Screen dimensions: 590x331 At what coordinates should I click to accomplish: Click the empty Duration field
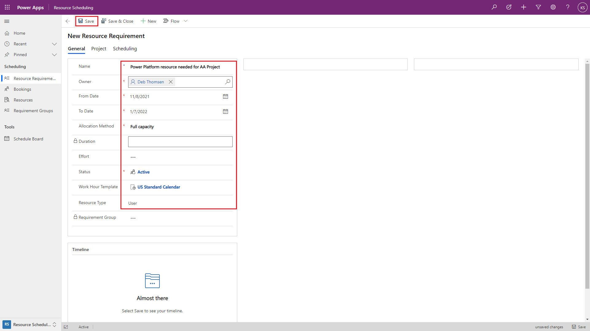pyautogui.click(x=180, y=142)
